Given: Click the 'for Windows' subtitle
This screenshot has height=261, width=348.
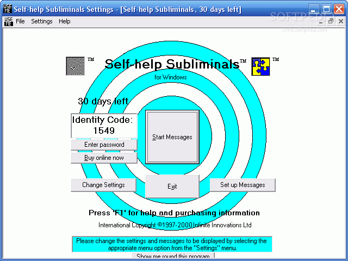Looking at the screenshot, I should (170, 77).
